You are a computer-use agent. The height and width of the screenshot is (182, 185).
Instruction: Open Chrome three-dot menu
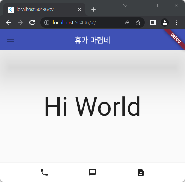pyautogui.click(x=177, y=22)
